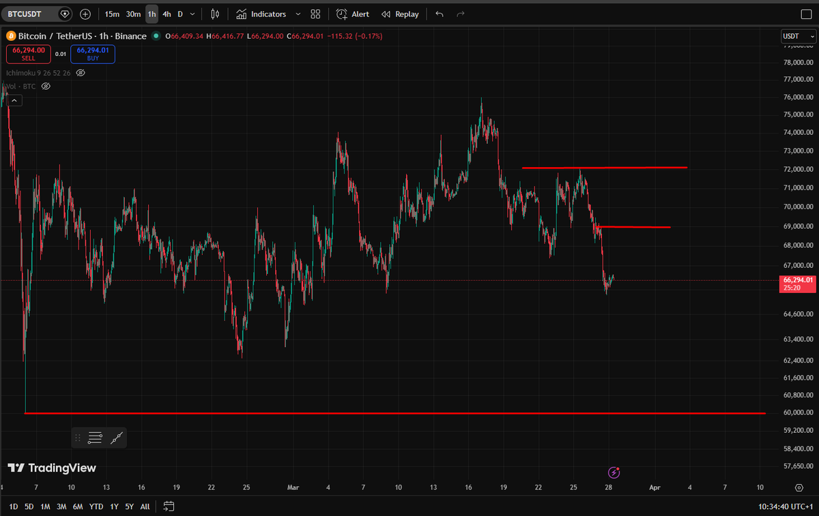
Task: Click the Mar label on time axis
Action: [293, 487]
